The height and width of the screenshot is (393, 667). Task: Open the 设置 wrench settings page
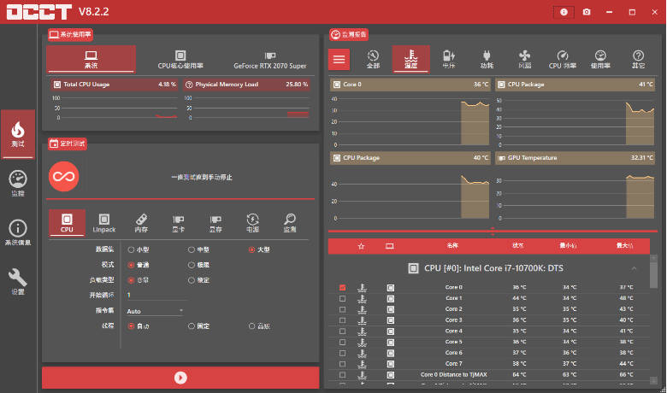[18, 281]
